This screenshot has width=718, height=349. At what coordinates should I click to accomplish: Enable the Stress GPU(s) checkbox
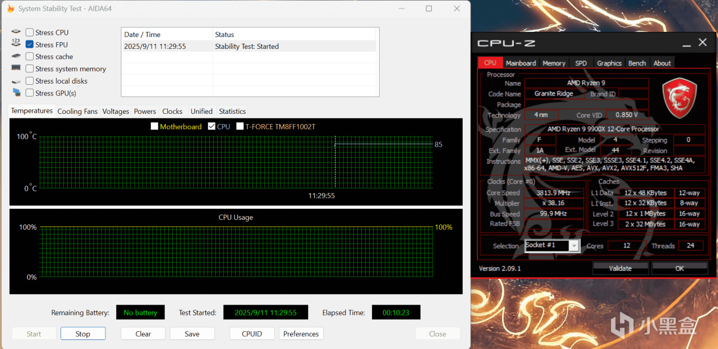[30, 93]
